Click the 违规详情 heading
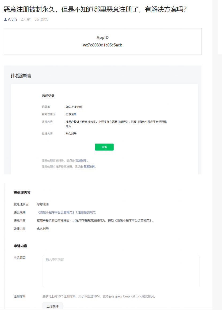This screenshot has height=310, width=222. (21, 76)
